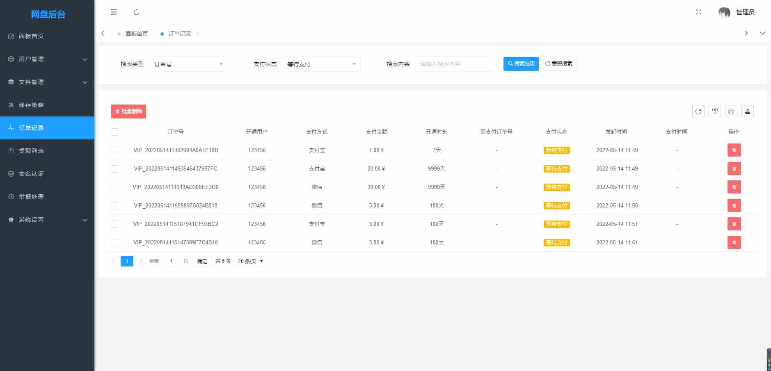Screen dimensions: 771x371
Task: Open the column display settings icon
Action: tap(714, 111)
